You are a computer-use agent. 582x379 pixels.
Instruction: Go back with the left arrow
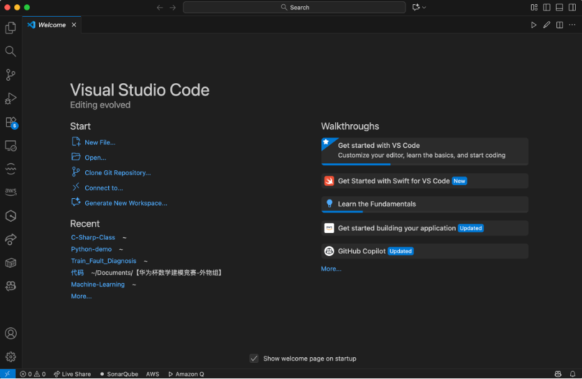pos(160,7)
